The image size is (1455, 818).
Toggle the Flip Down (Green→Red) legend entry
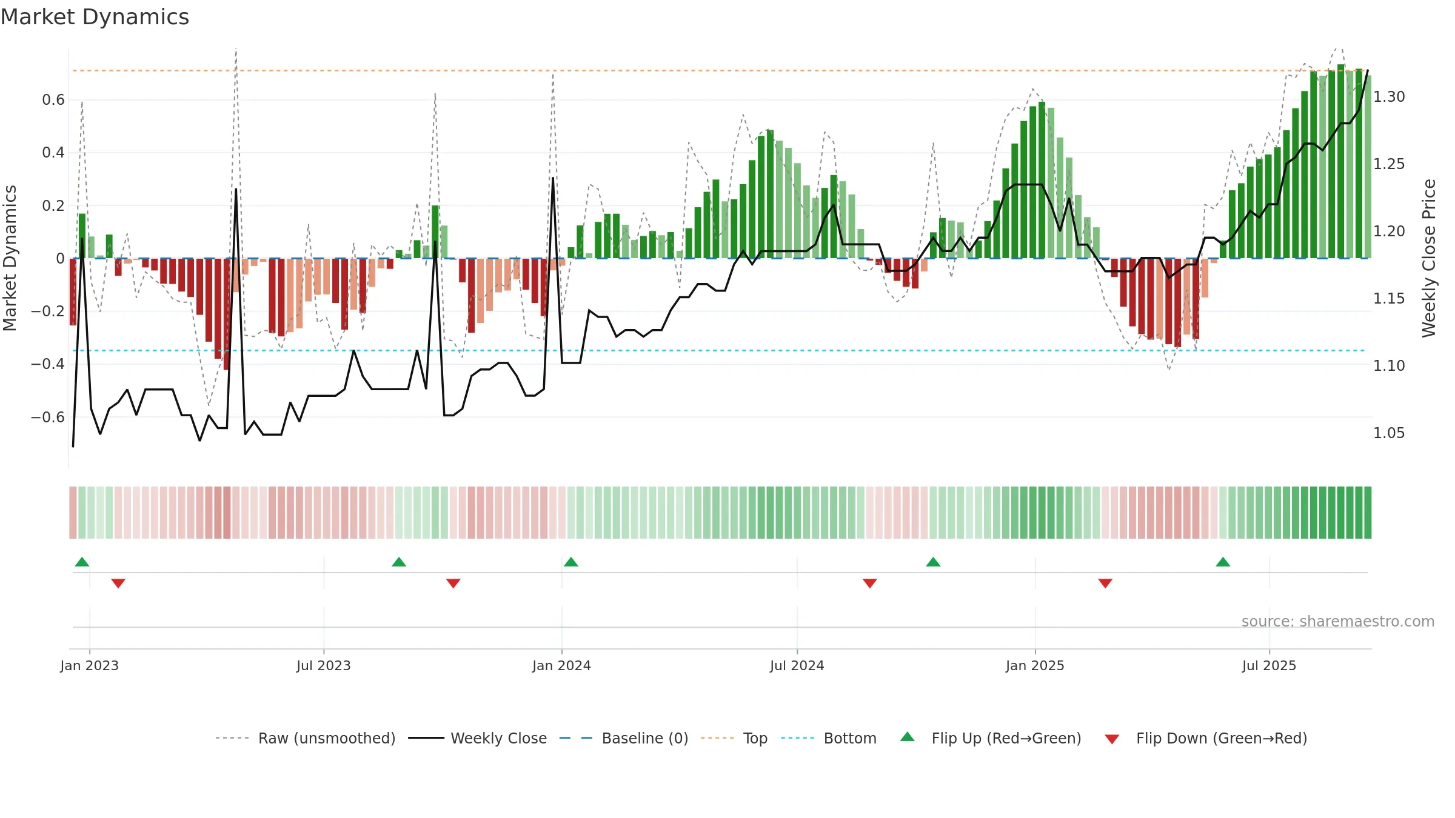point(1205,738)
